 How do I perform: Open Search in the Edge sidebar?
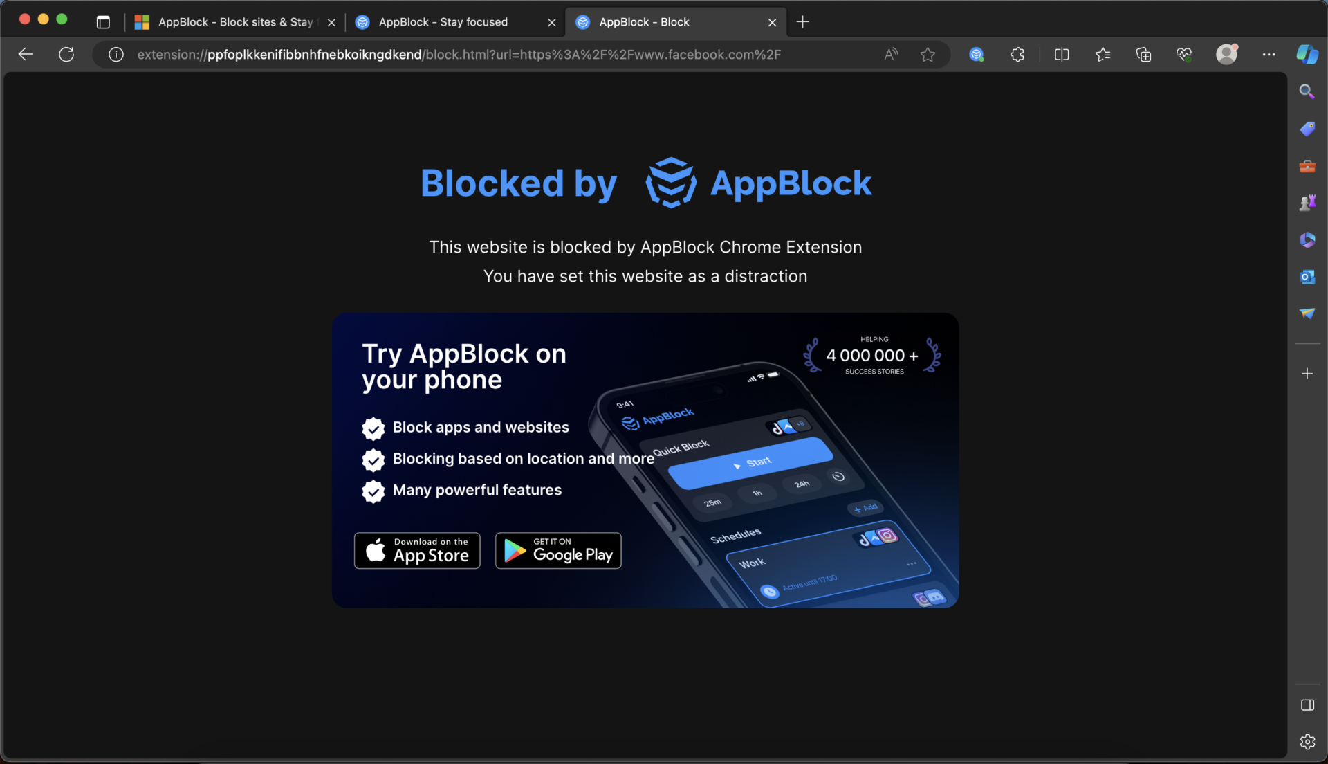[1307, 91]
